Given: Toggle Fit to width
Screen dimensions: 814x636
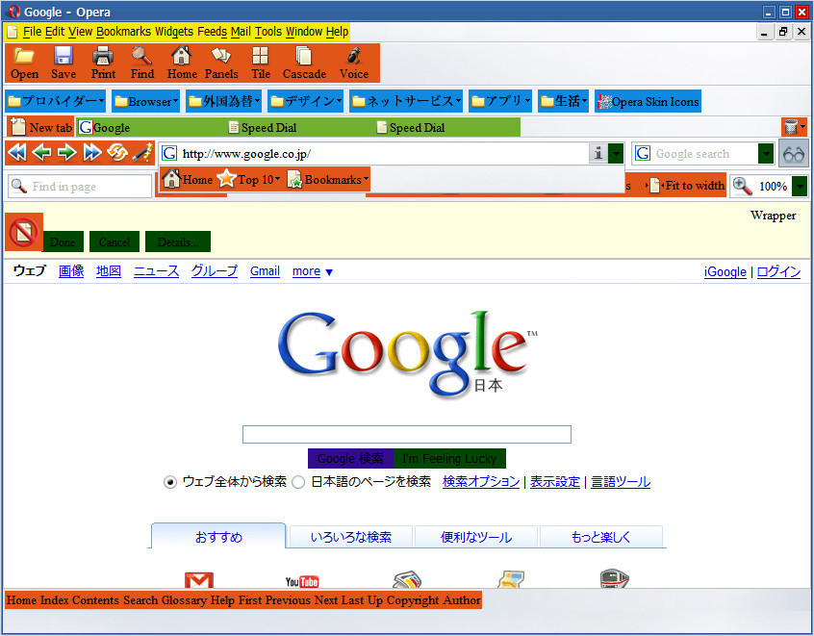Looking at the screenshot, I should [x=685, y=186].
